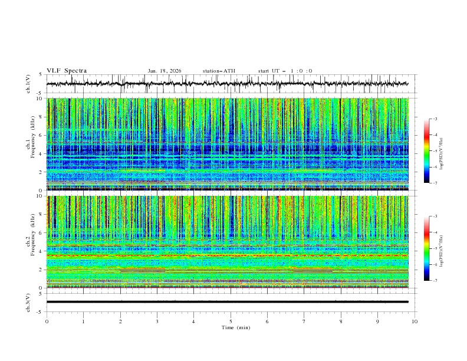The height and width of the screenshot is (361, 467).
Task: Click the VLF Spectra title text
Action: click(x=67, y=71)
